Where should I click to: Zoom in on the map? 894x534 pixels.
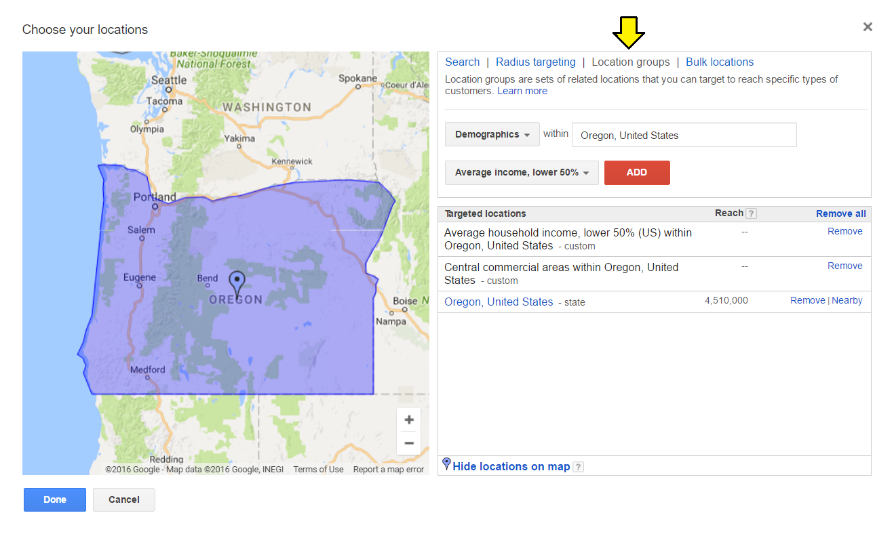[x=409, y=419]
